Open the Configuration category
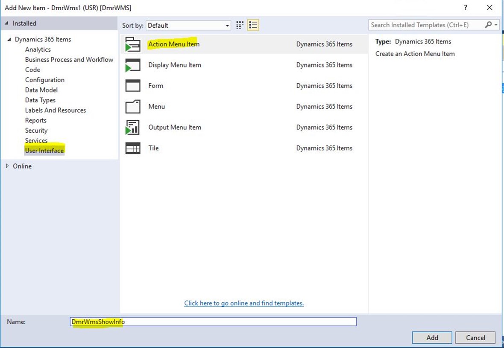This screenshot has height=348, width=504. pos(45,80)
